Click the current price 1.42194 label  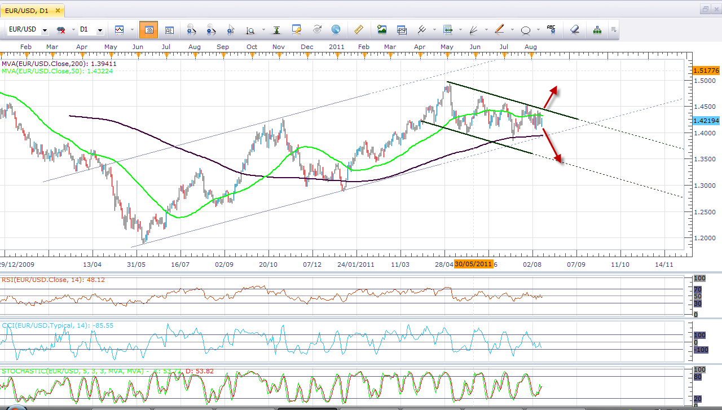click(x=706, y=121)
